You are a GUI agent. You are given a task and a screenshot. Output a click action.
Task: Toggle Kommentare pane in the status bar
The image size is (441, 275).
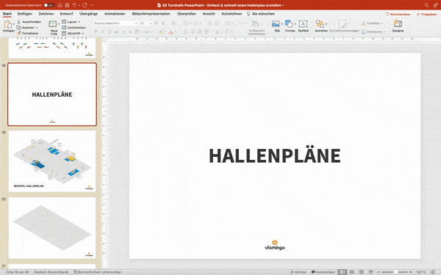[323, 272]
